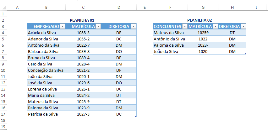
Task: Select cell Adenor da Silva
Action: pos(46,39)
